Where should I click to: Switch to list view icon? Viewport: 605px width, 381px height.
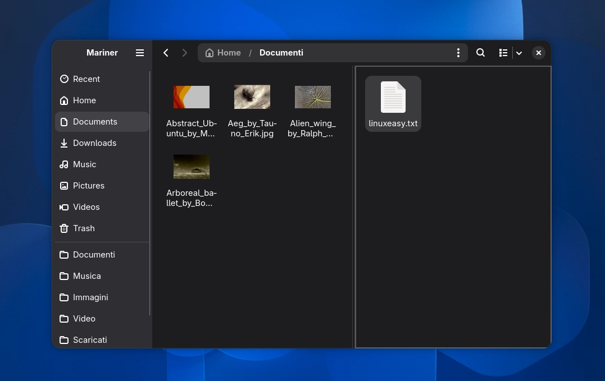click(503, 53)
